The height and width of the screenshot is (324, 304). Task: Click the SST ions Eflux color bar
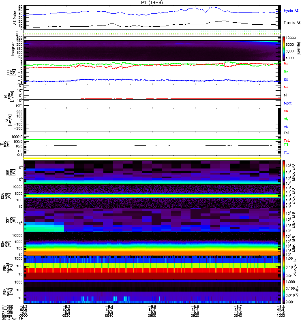[x=284, y=173]
